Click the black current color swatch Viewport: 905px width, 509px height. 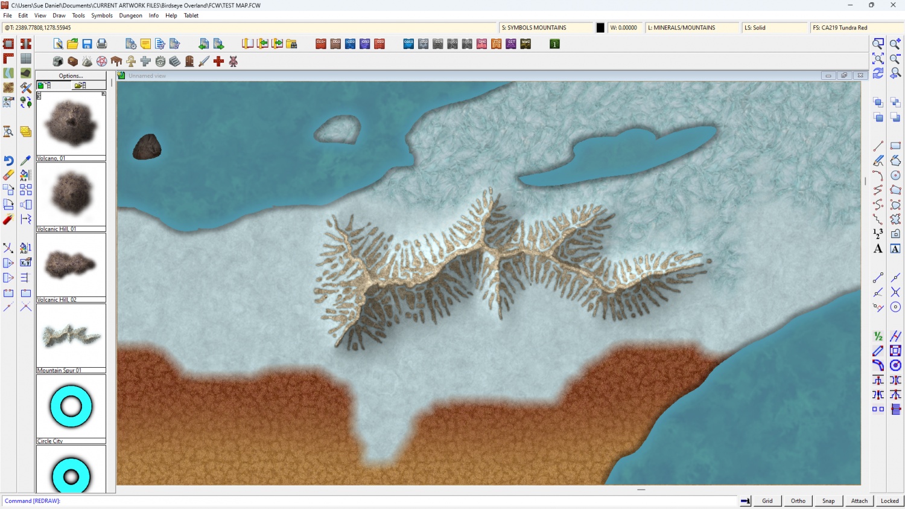click(x=600, y=28)
